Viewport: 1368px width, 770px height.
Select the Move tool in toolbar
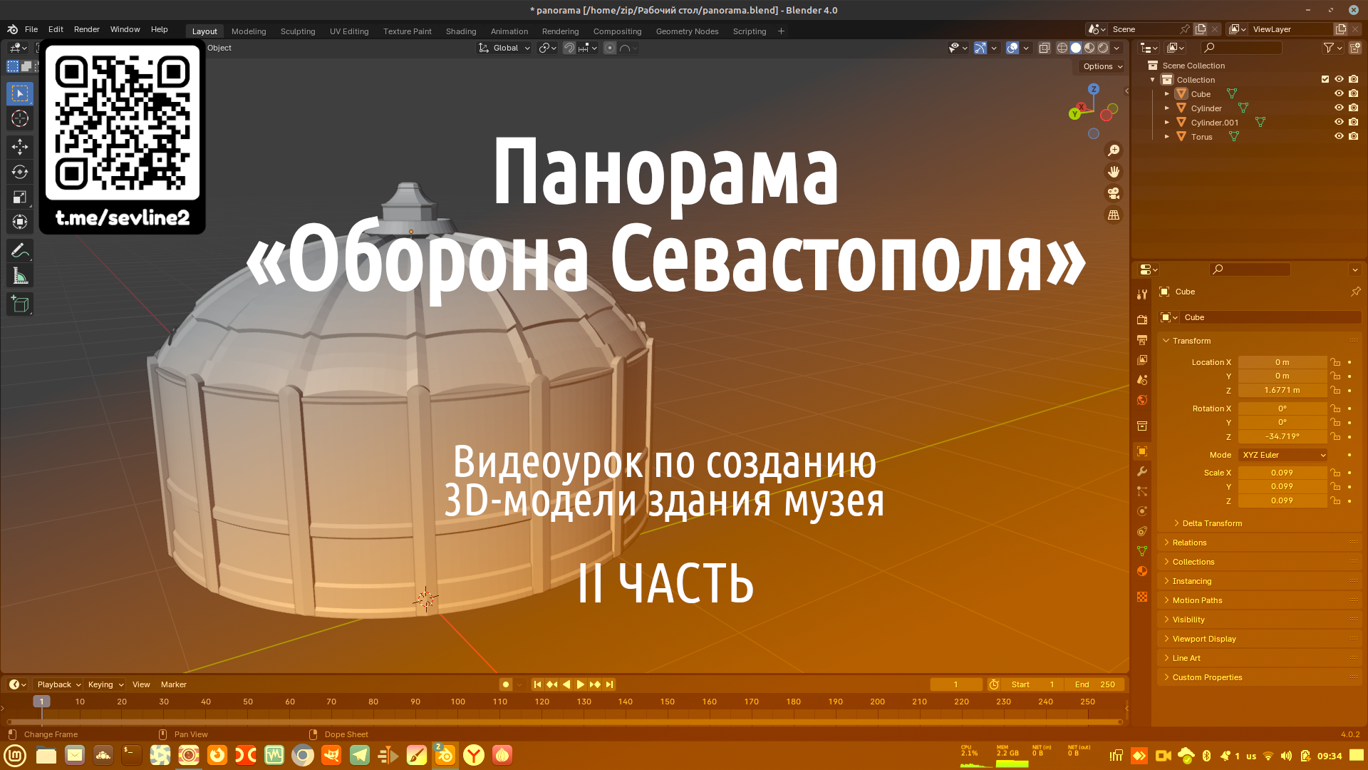click(20, 147)
